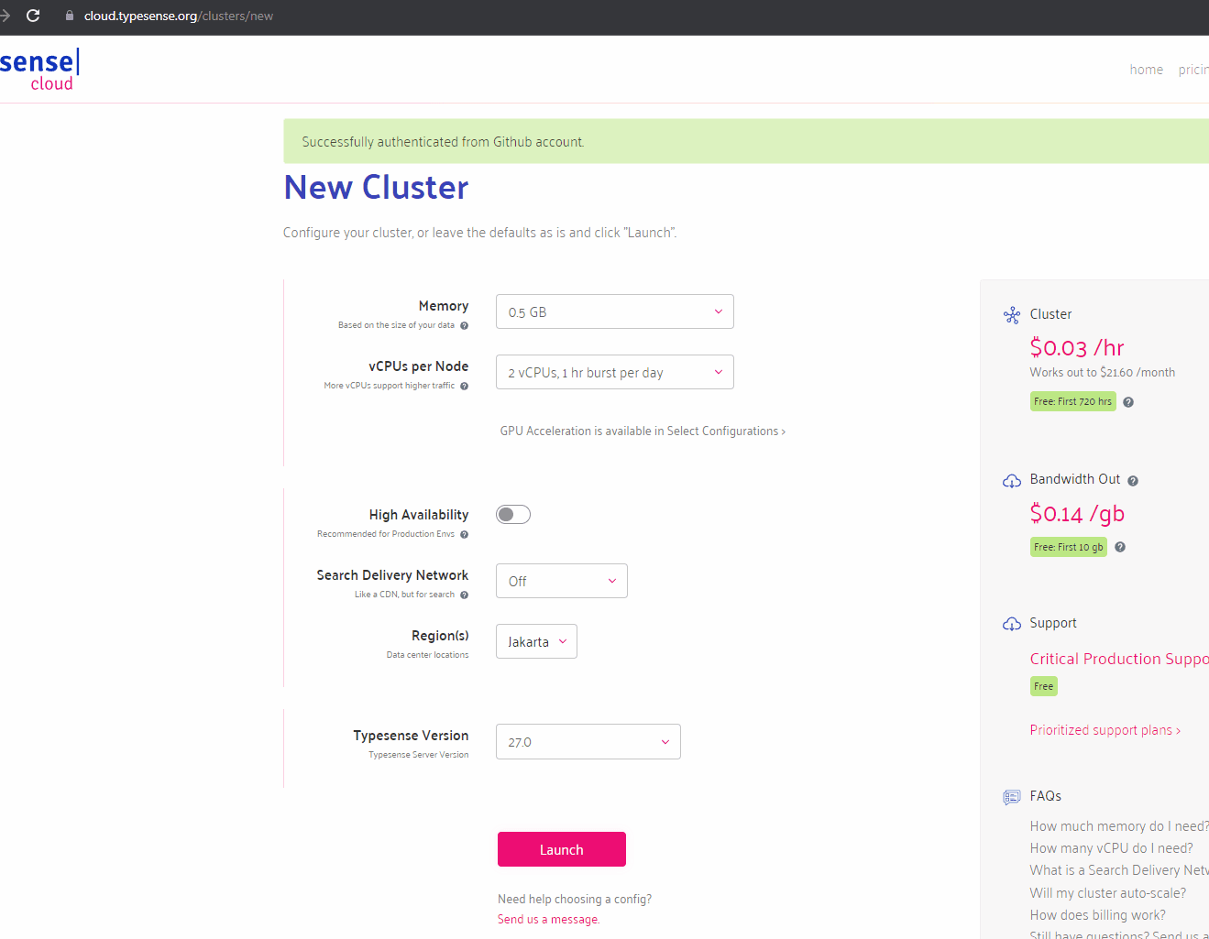The image size is (1209, 939).
Task: Open FAQ What is a Search Delivery Network
Action: [x=1119, y=870]
